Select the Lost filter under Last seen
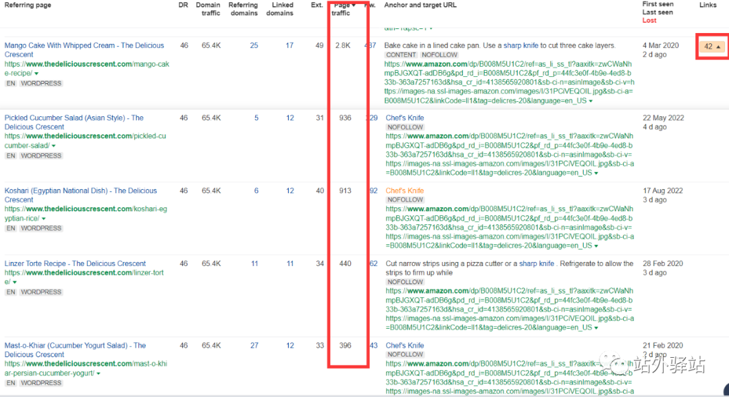This screenshot has height=397, width=729. [649, 20]
